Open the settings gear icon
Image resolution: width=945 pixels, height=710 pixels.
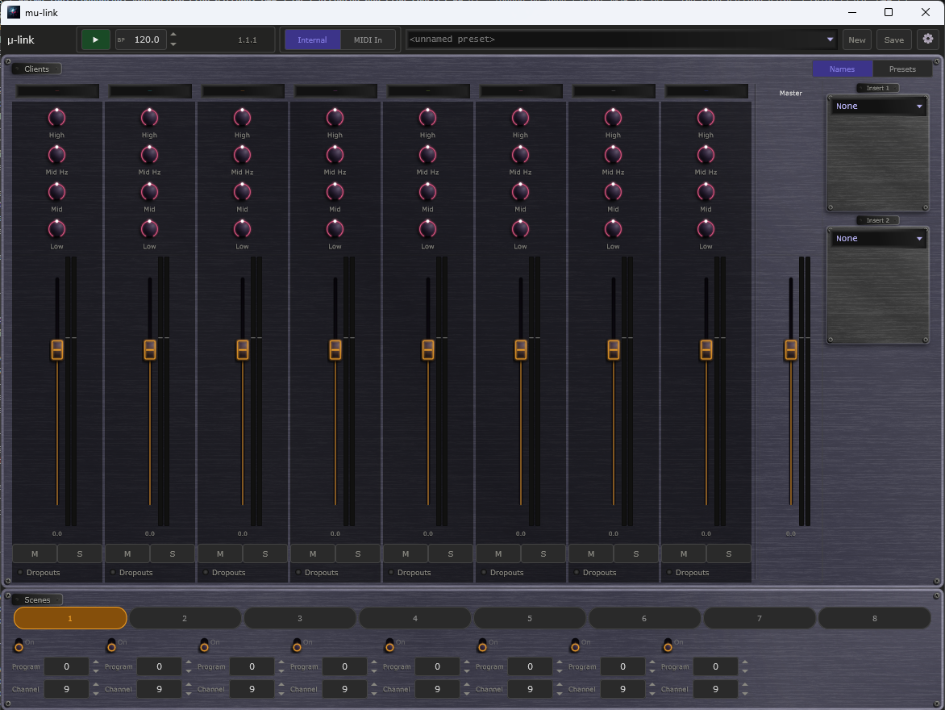(928, 40)
